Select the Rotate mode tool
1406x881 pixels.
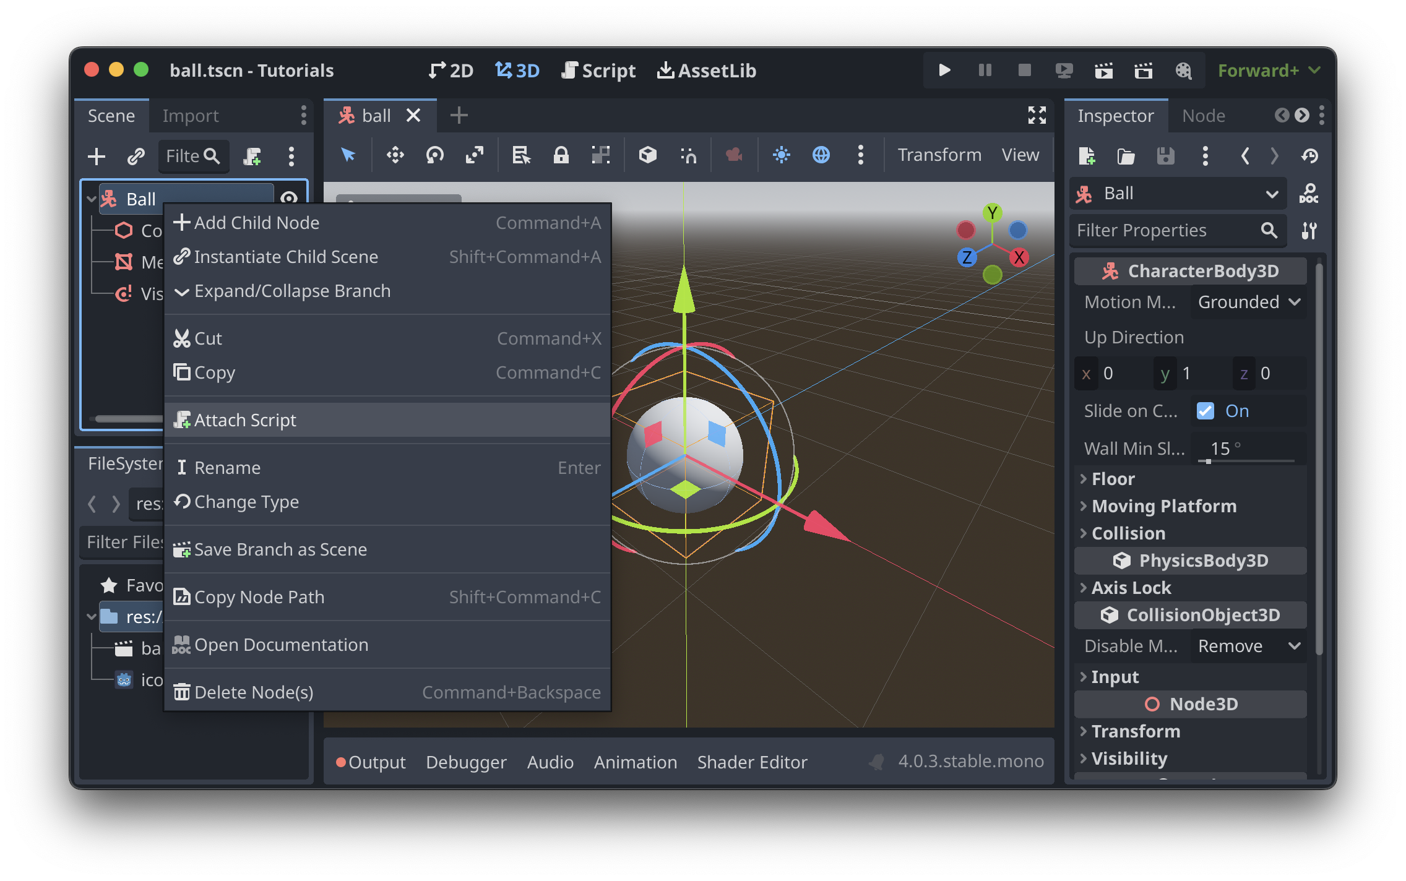tap(435, 155)
